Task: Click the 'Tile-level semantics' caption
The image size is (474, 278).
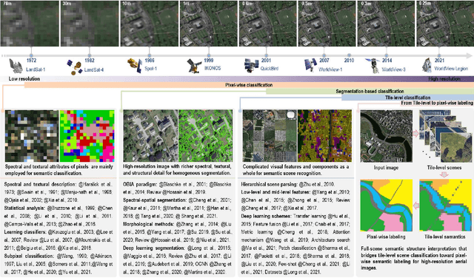Action: point(444,237)
